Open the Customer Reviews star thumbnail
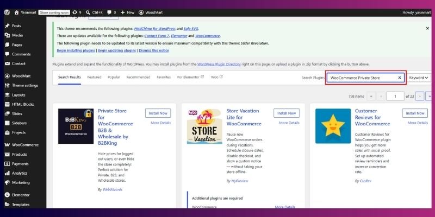 (333, 126)
